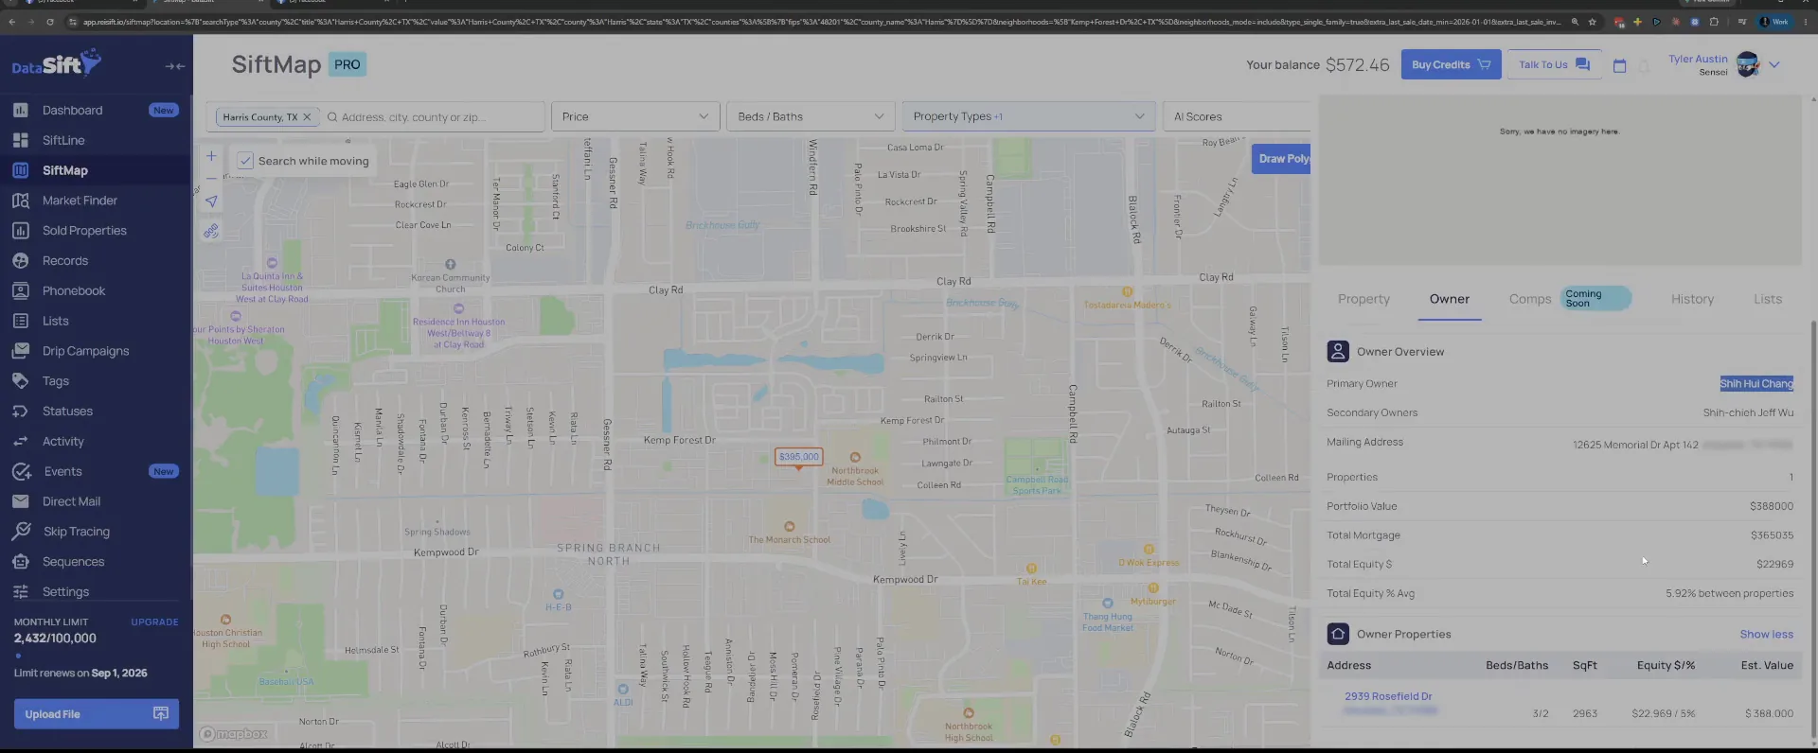Open SiftLine via its grid icon
Viewport: 1818px width, 753px height.
[21, 140]
